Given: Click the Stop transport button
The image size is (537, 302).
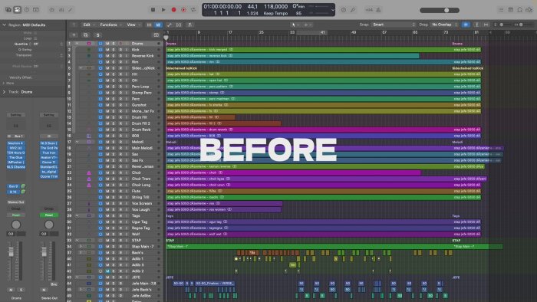Looking at the screenshot, I should pos(153,10).
